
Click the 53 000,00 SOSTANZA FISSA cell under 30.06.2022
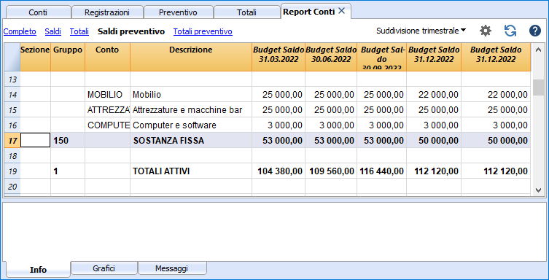(x=331, y=141)
